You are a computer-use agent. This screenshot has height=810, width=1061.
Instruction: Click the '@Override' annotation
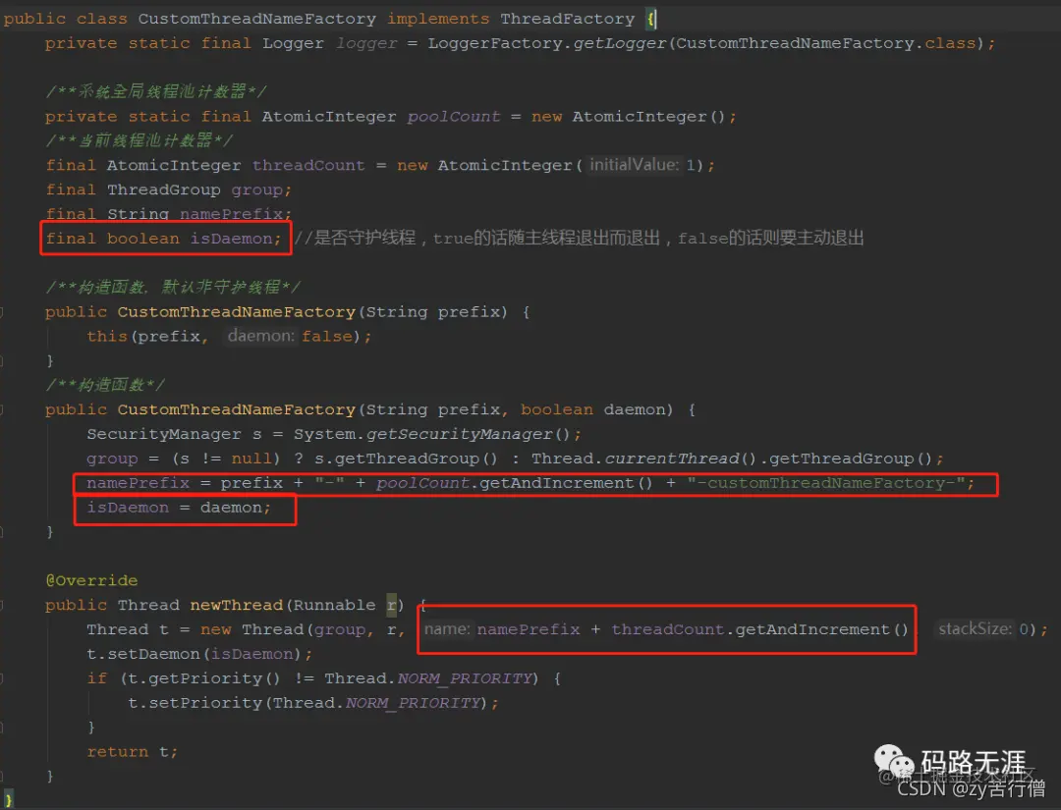[91, 581]
